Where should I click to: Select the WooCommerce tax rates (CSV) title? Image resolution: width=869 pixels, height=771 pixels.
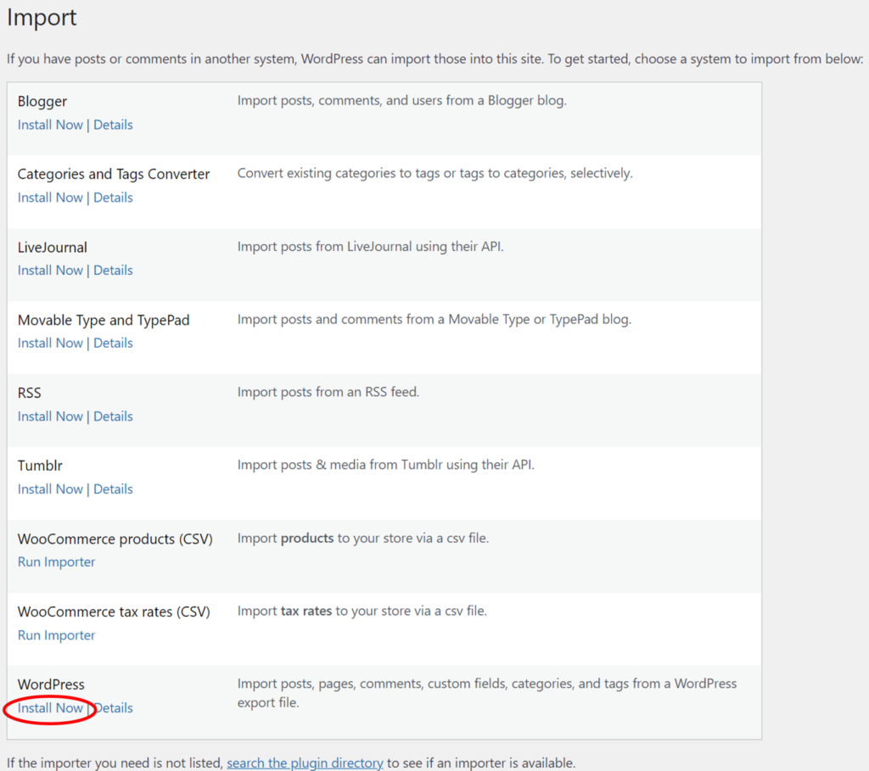(x=114, y=612)
